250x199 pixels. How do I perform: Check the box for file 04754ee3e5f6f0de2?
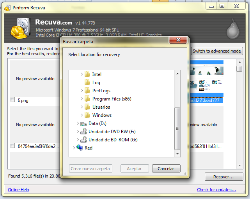(12, 146)
